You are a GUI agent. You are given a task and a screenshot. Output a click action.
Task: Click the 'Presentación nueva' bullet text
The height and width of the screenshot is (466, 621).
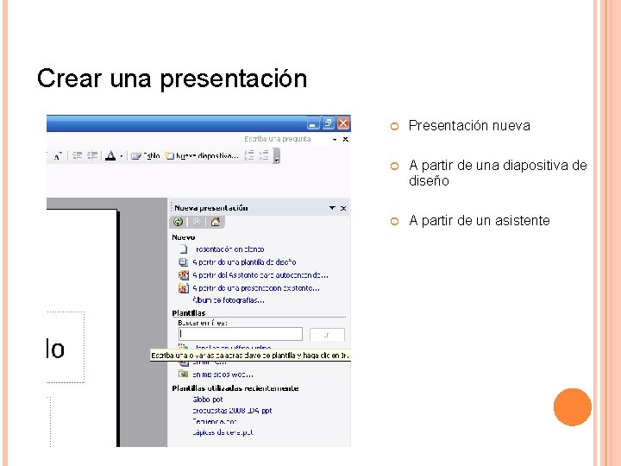coord(469,126)
